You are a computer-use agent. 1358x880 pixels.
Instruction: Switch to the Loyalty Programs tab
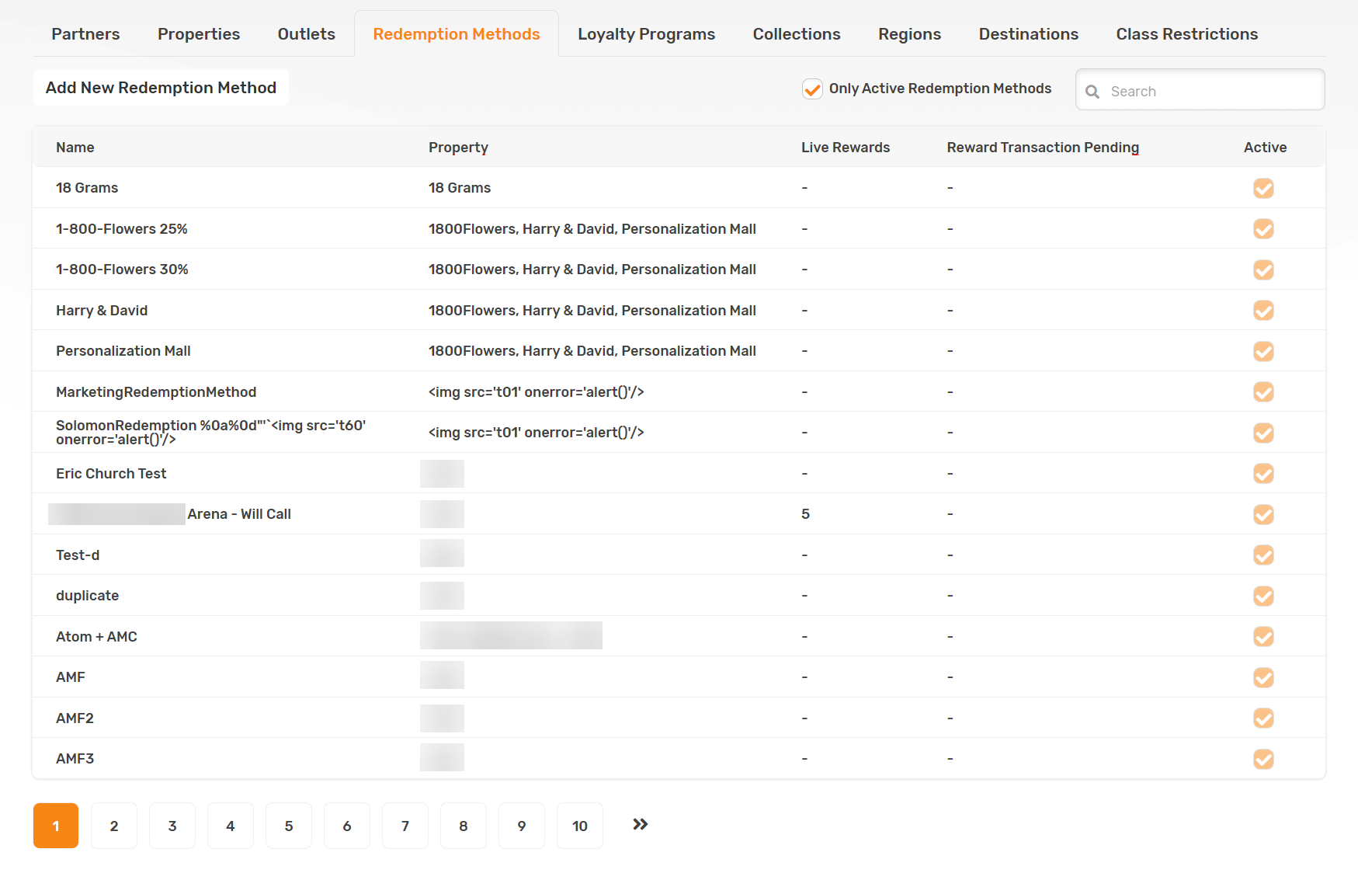tap(646, 34)
